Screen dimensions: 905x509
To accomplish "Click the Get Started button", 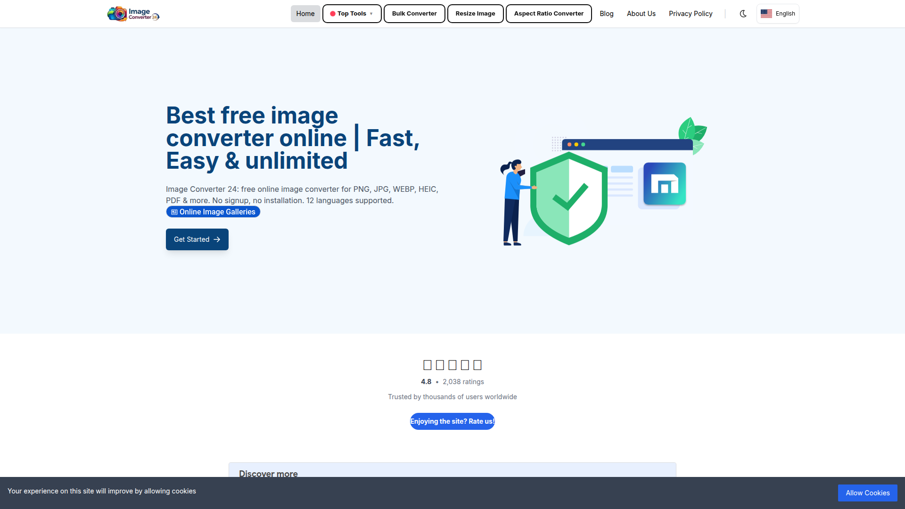I will (197, 239).
